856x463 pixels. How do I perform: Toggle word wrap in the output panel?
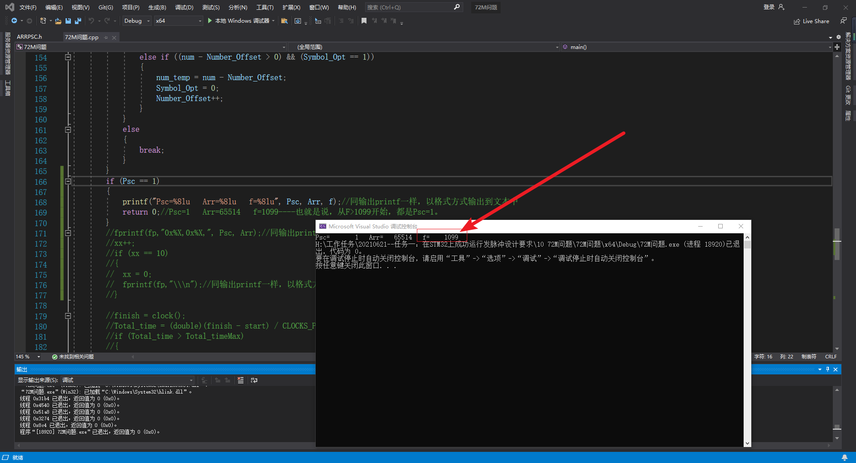[254, 380]
